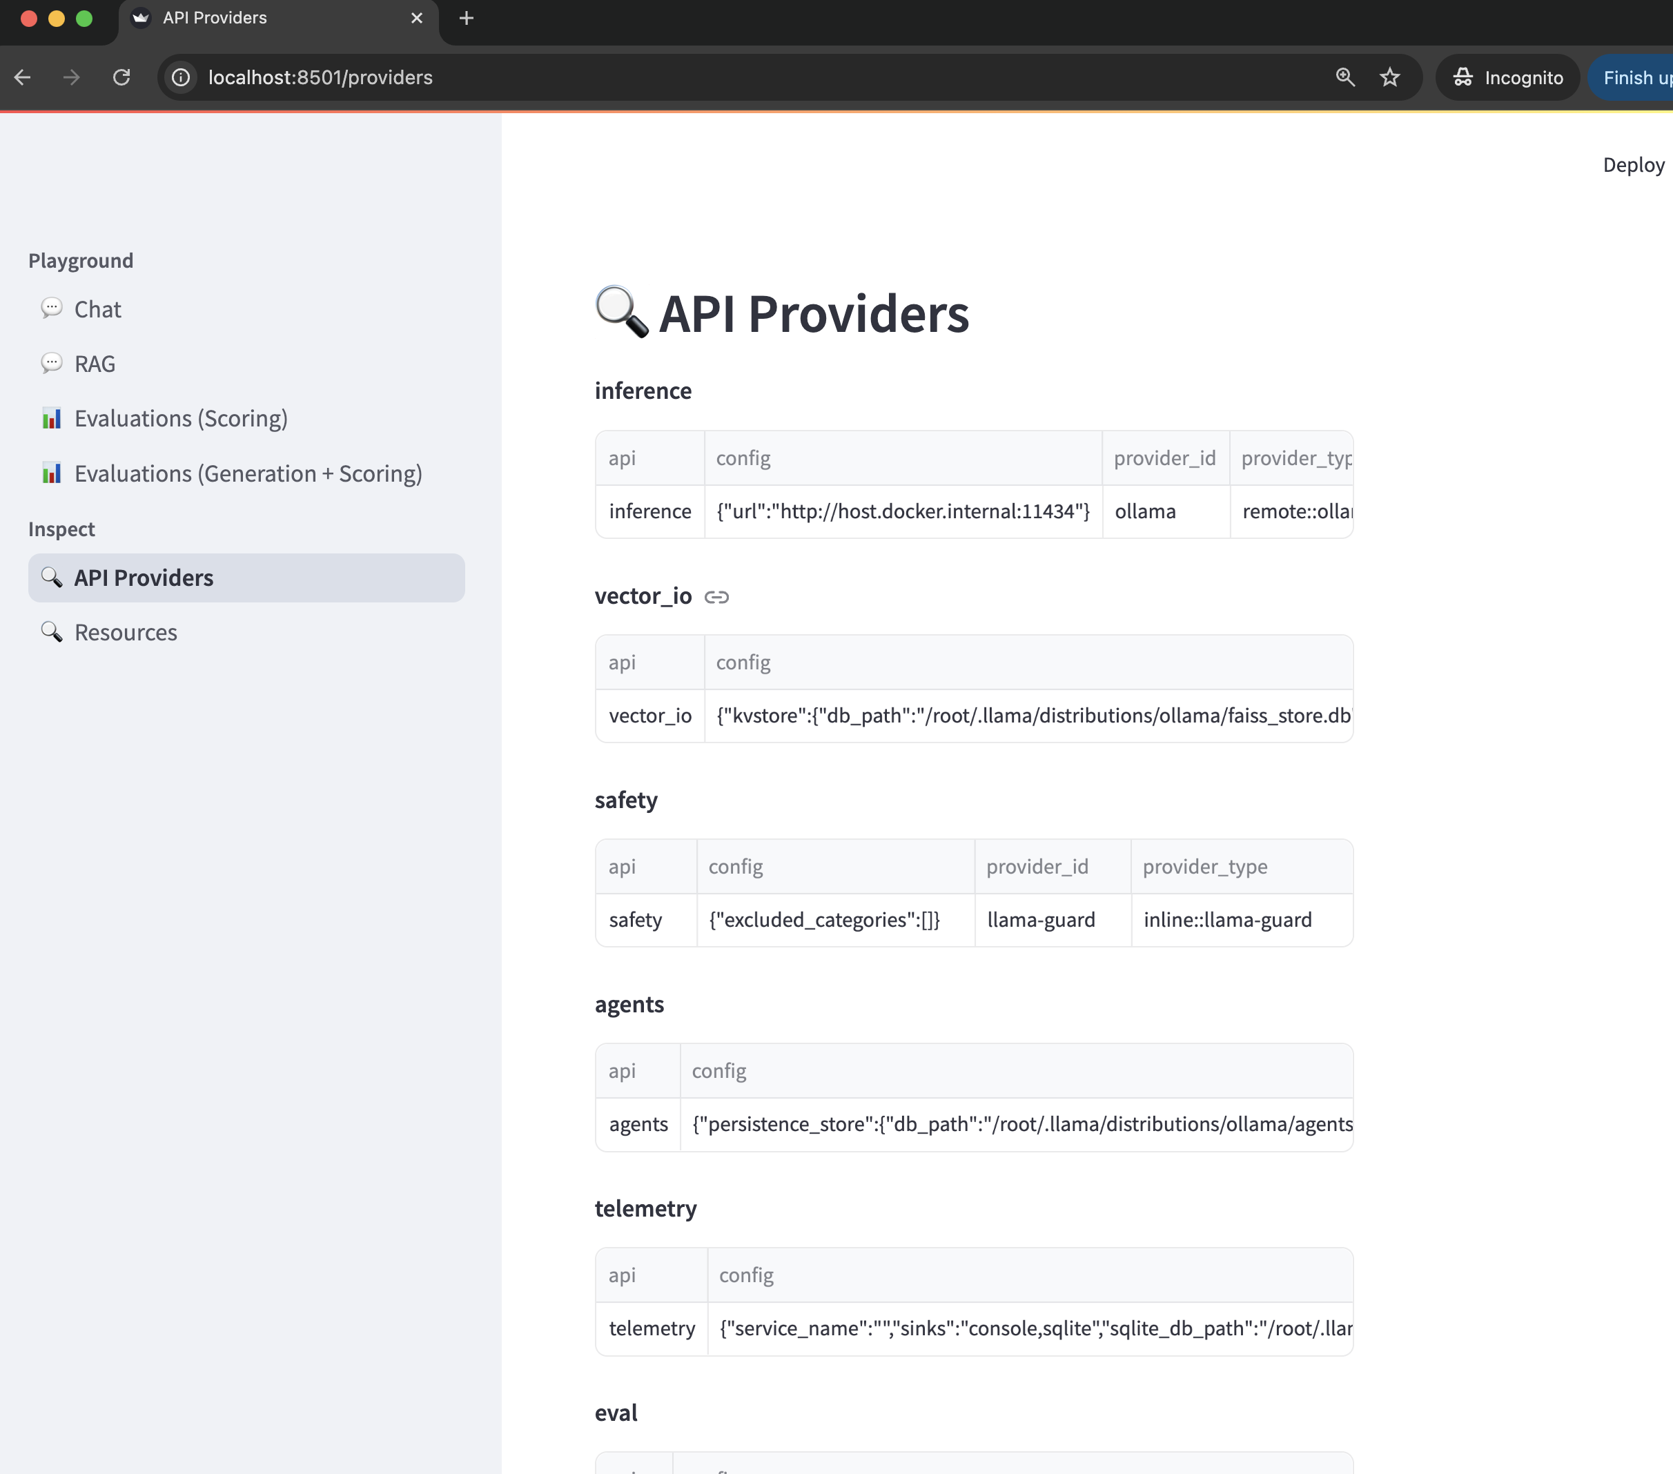Open Evaluations (Generation + Scoring) page
Image resolution: width=1673 pixels, height=1474 pixels.
point(246,473)
